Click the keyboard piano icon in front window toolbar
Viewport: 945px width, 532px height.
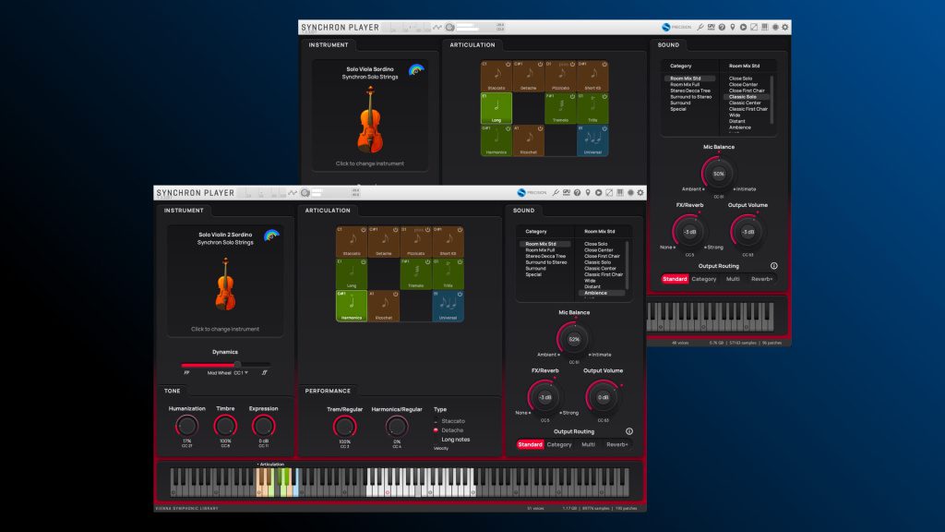tap(619, 192)
